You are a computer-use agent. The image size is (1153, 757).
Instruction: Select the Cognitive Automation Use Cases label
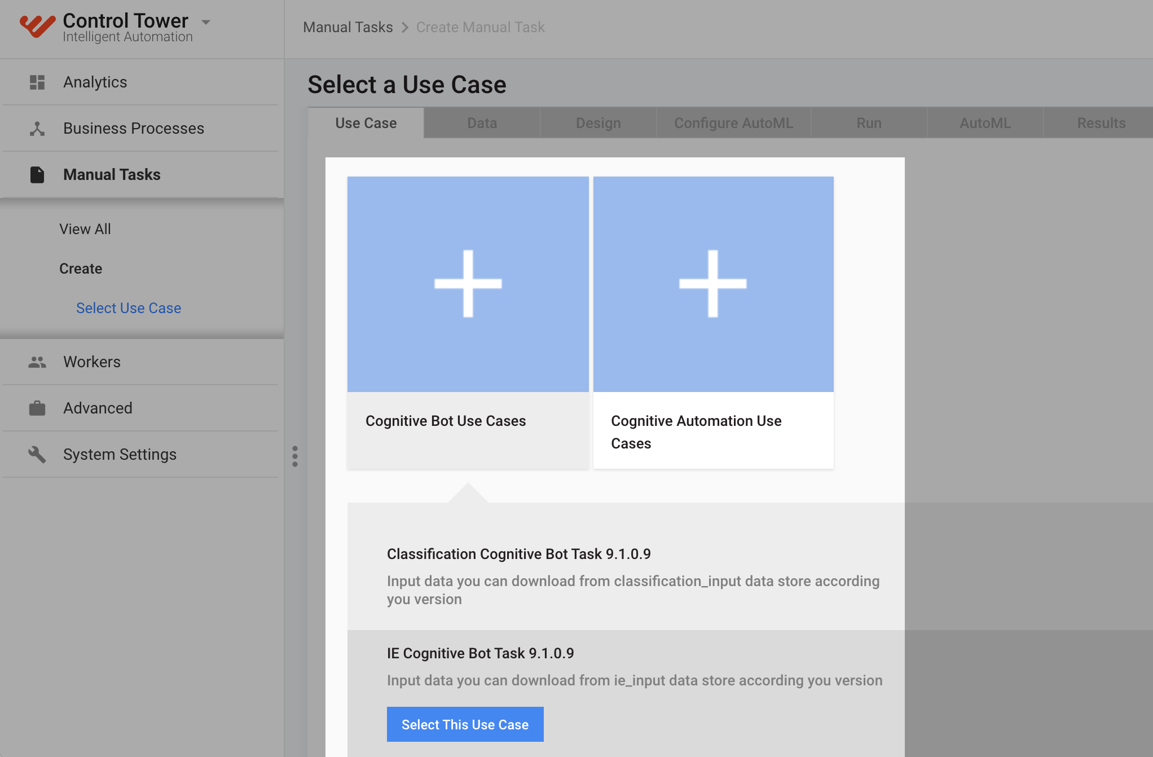click(696, 432)
